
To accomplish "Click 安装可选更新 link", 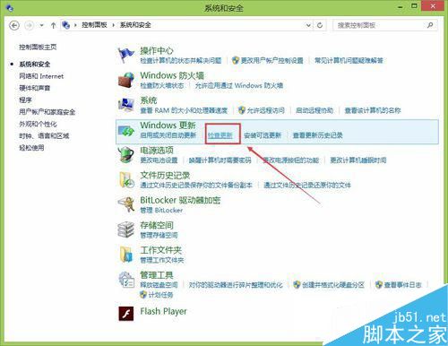I will tap(263, 135).
